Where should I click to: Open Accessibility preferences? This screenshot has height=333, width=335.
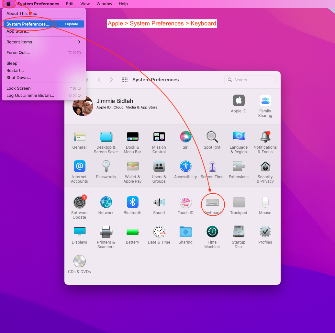pyautogui.click(x=185, y=170)
